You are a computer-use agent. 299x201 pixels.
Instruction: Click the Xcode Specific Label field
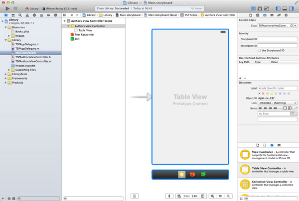(277, 88)
